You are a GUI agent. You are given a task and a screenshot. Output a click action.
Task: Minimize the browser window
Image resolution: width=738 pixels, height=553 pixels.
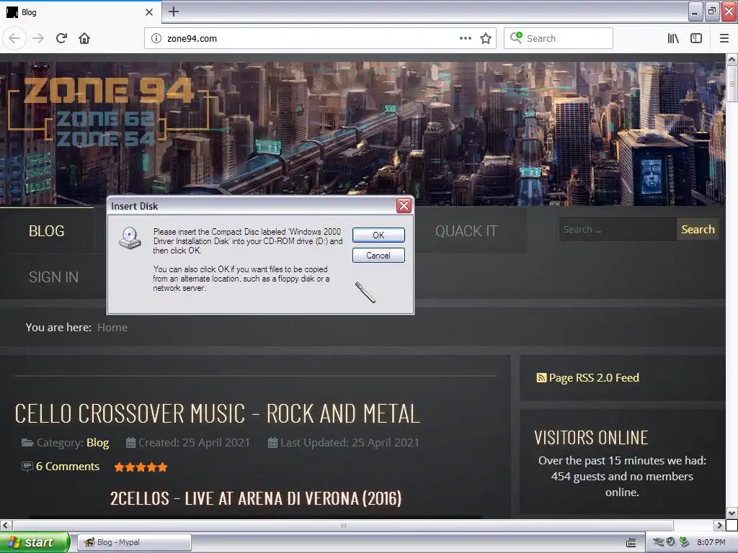pyautogui.click(x=695, y=12)
